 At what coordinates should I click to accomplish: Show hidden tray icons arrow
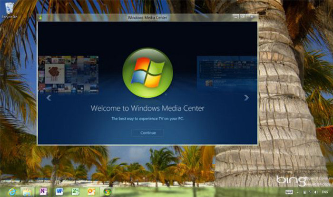coord(297,192)
